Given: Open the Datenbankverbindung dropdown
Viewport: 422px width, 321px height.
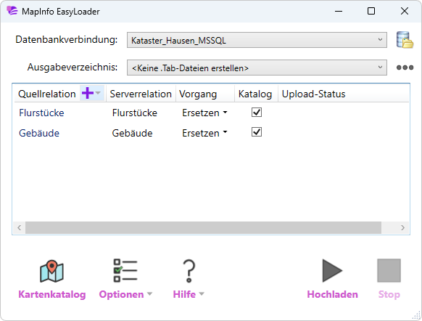Looking at the screenshot, I should click(257, 40).
